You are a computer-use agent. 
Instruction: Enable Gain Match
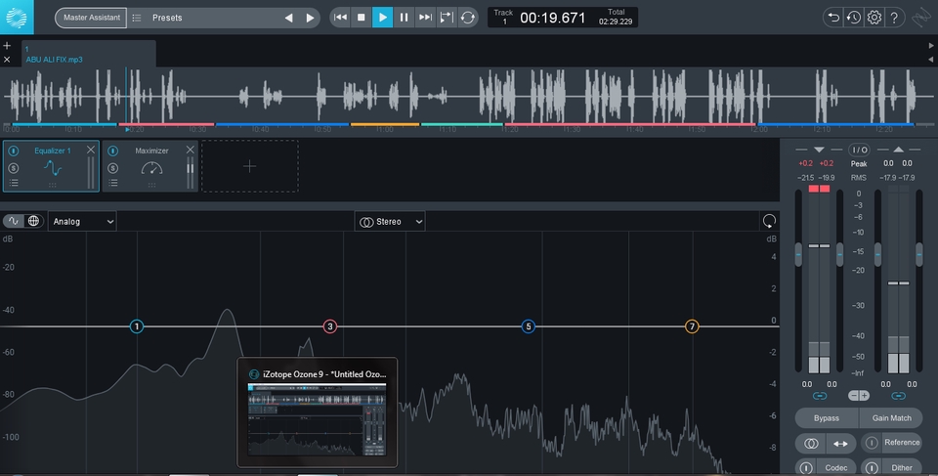point(891,418)
